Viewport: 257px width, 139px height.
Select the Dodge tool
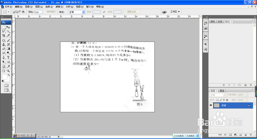coord(8,53)
